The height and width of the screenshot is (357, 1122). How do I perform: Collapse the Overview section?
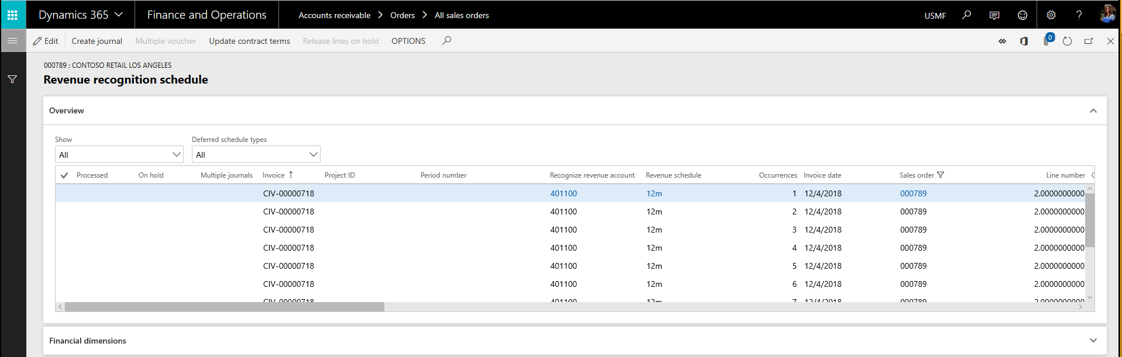pos(1093,111)
